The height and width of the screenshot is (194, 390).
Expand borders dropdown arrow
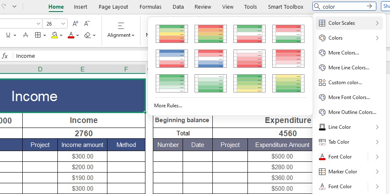(x=45, y=35)
